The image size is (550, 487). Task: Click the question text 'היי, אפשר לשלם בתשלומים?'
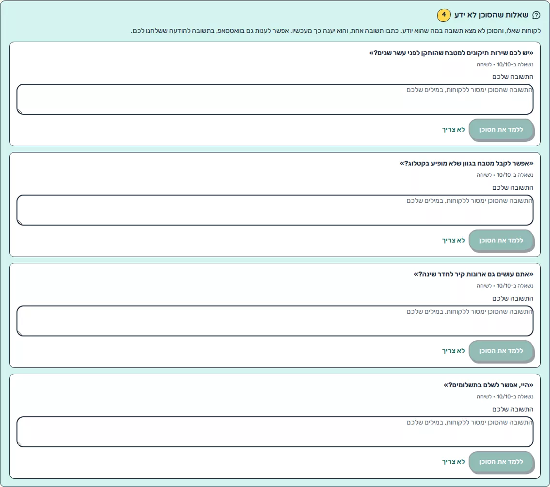click(488, 385)
